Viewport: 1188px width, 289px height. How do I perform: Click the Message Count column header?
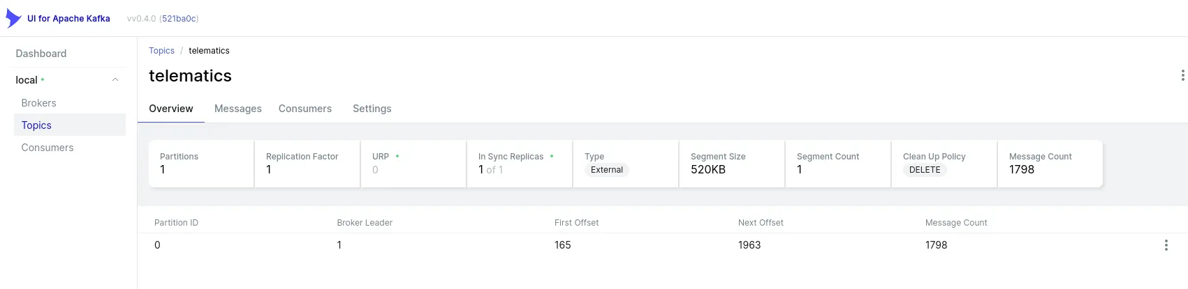(955, 223)
